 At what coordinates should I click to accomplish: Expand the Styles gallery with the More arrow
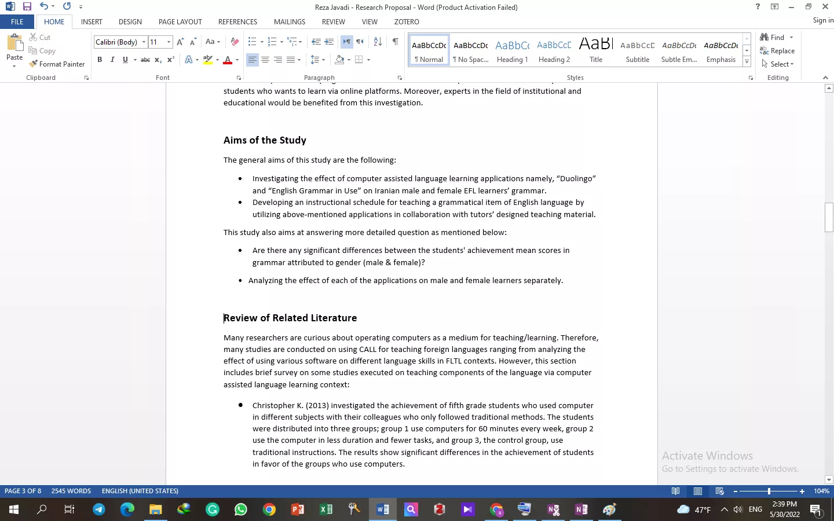pyautogui.click(x=747, y=62)
